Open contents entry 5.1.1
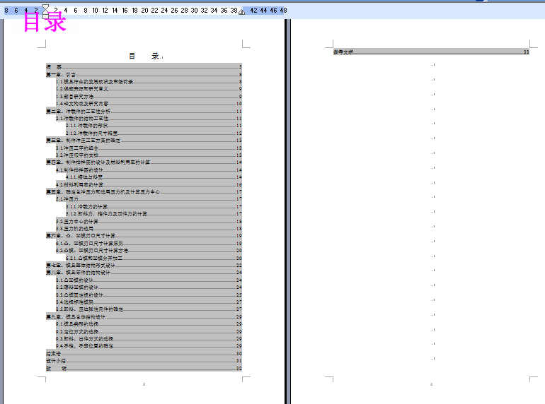This screenshot has height=404, width=545. pyautogui.click(x=154, y=207)
